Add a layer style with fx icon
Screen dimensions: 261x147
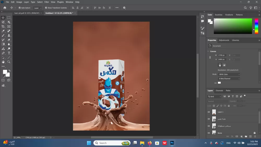(232, 136)
